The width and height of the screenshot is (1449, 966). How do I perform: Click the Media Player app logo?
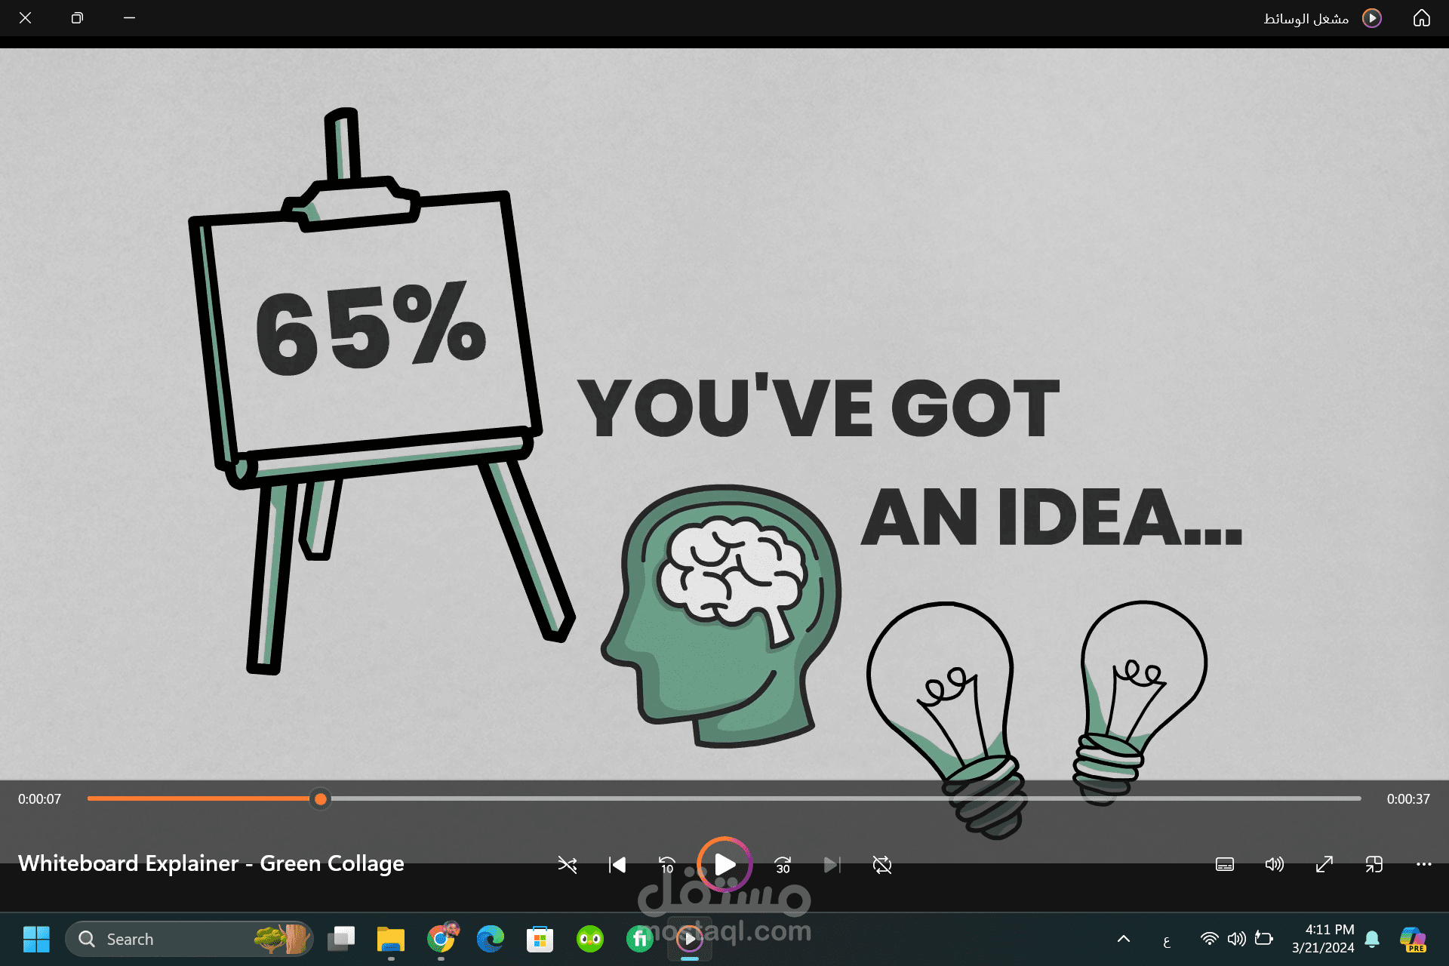[1372, 18]
